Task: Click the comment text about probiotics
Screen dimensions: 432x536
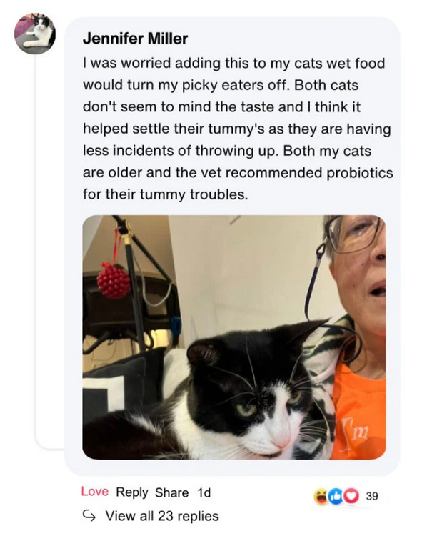Action: point(238,129)
